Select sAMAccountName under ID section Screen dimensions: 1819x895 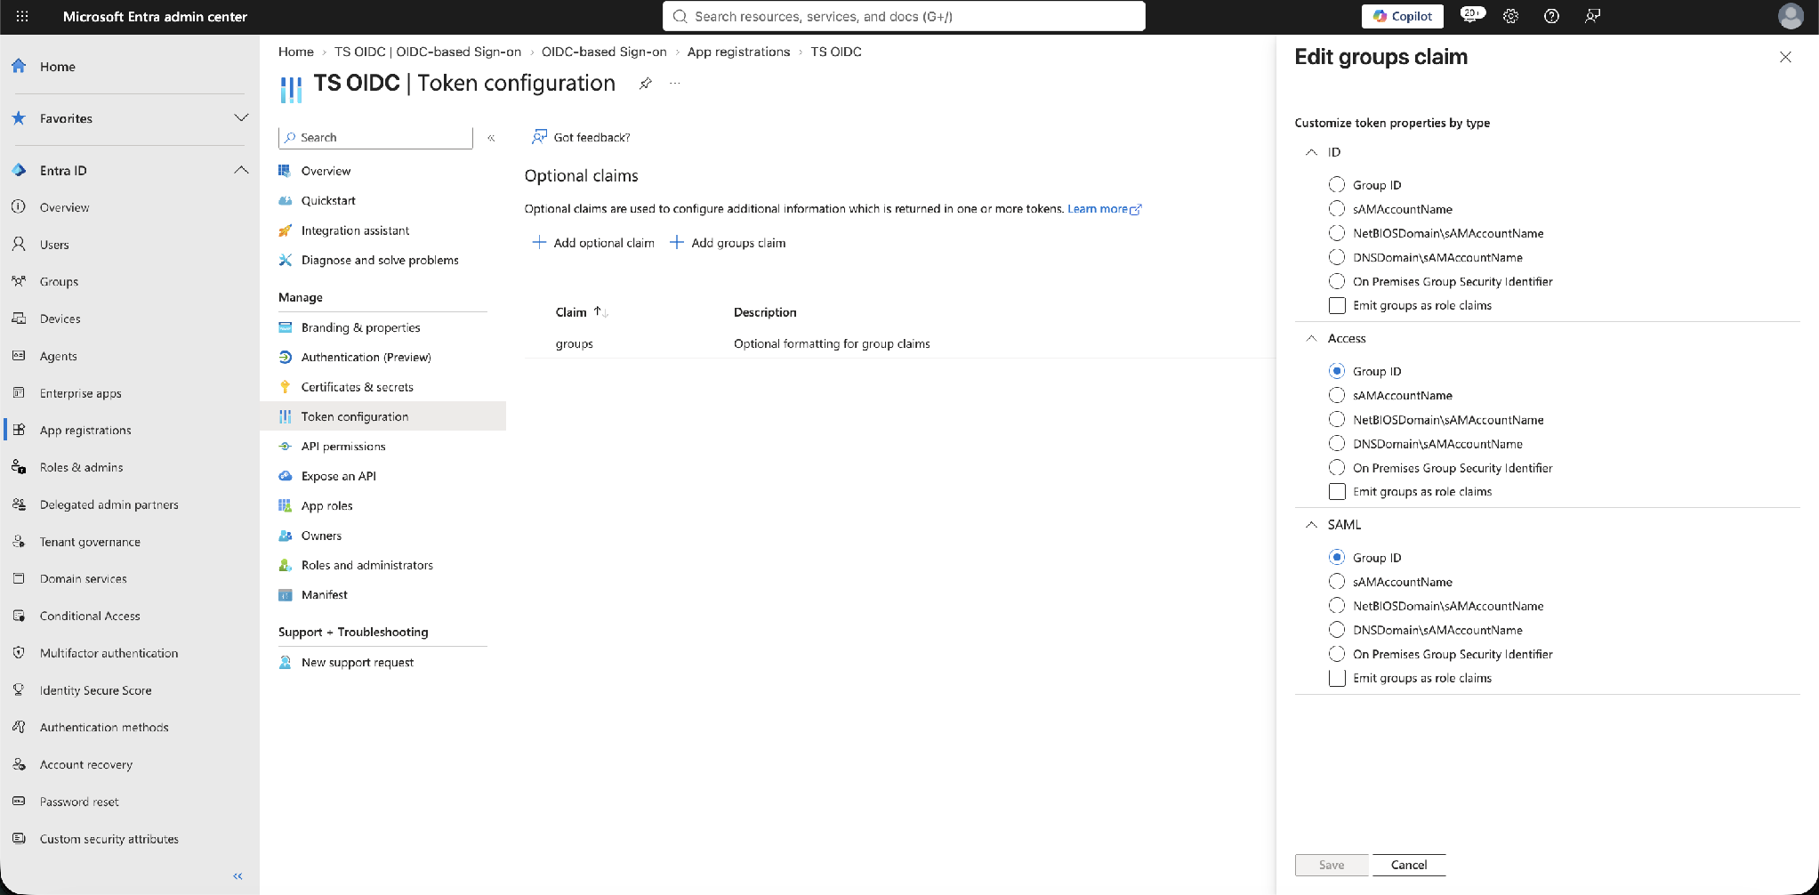point(1337,209)
